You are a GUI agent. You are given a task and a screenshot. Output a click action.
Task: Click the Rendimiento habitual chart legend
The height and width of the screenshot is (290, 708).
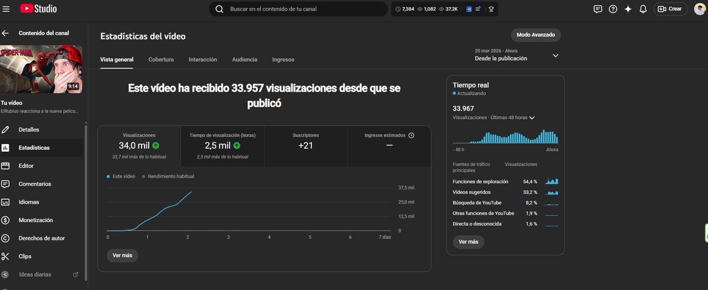[x=168, y=176]
